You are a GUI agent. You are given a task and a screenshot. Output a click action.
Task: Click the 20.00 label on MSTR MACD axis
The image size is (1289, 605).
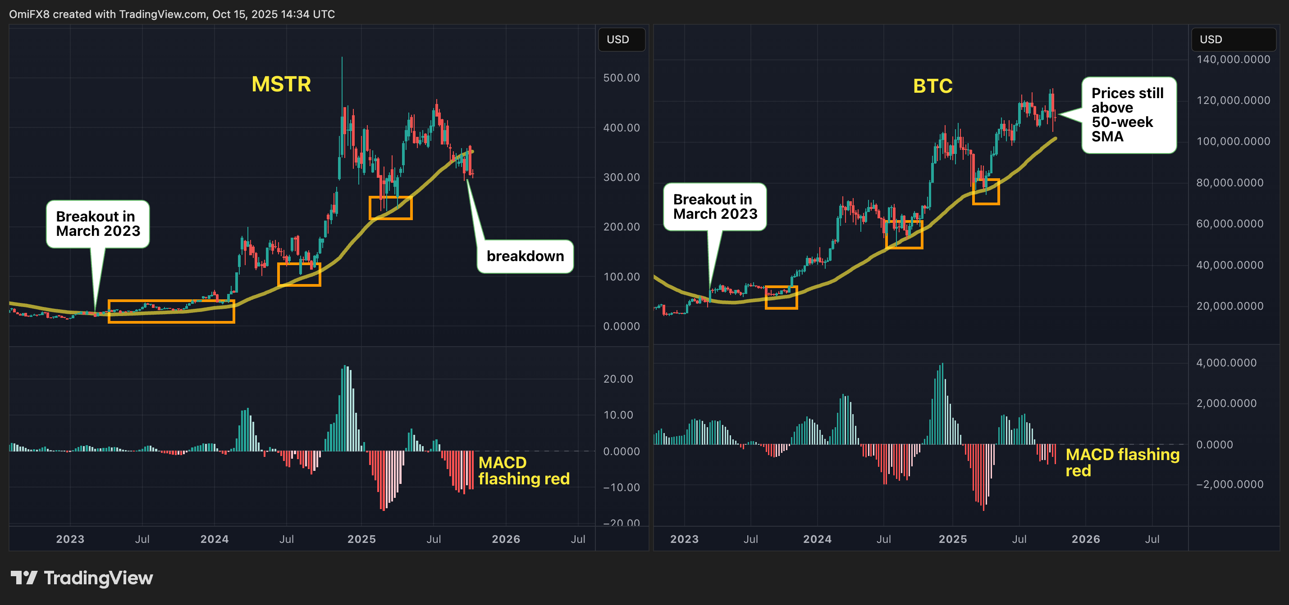point(618,379)
